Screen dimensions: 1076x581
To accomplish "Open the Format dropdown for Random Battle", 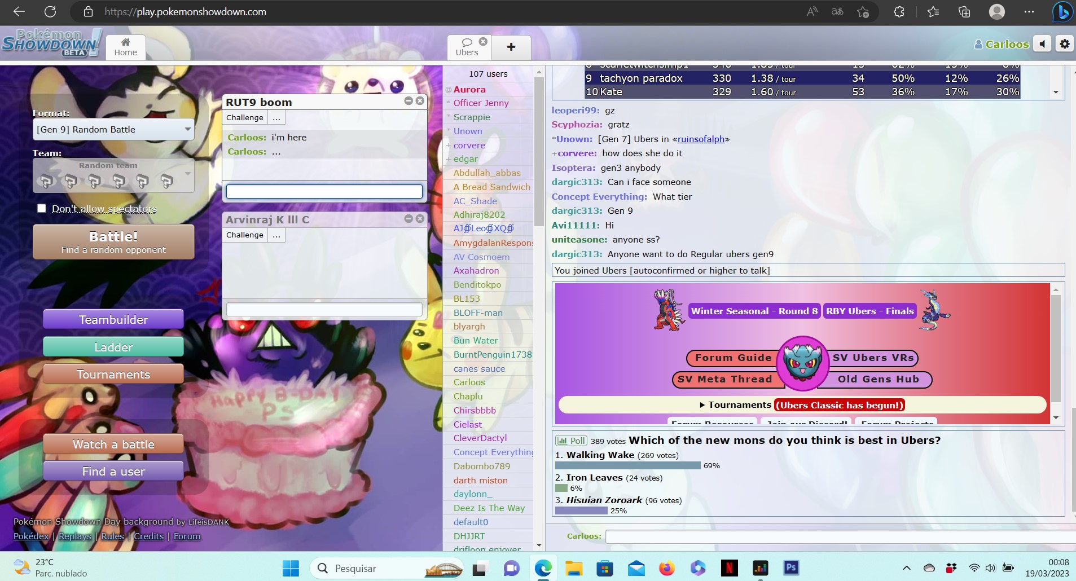I will click(x=113, y=129).
